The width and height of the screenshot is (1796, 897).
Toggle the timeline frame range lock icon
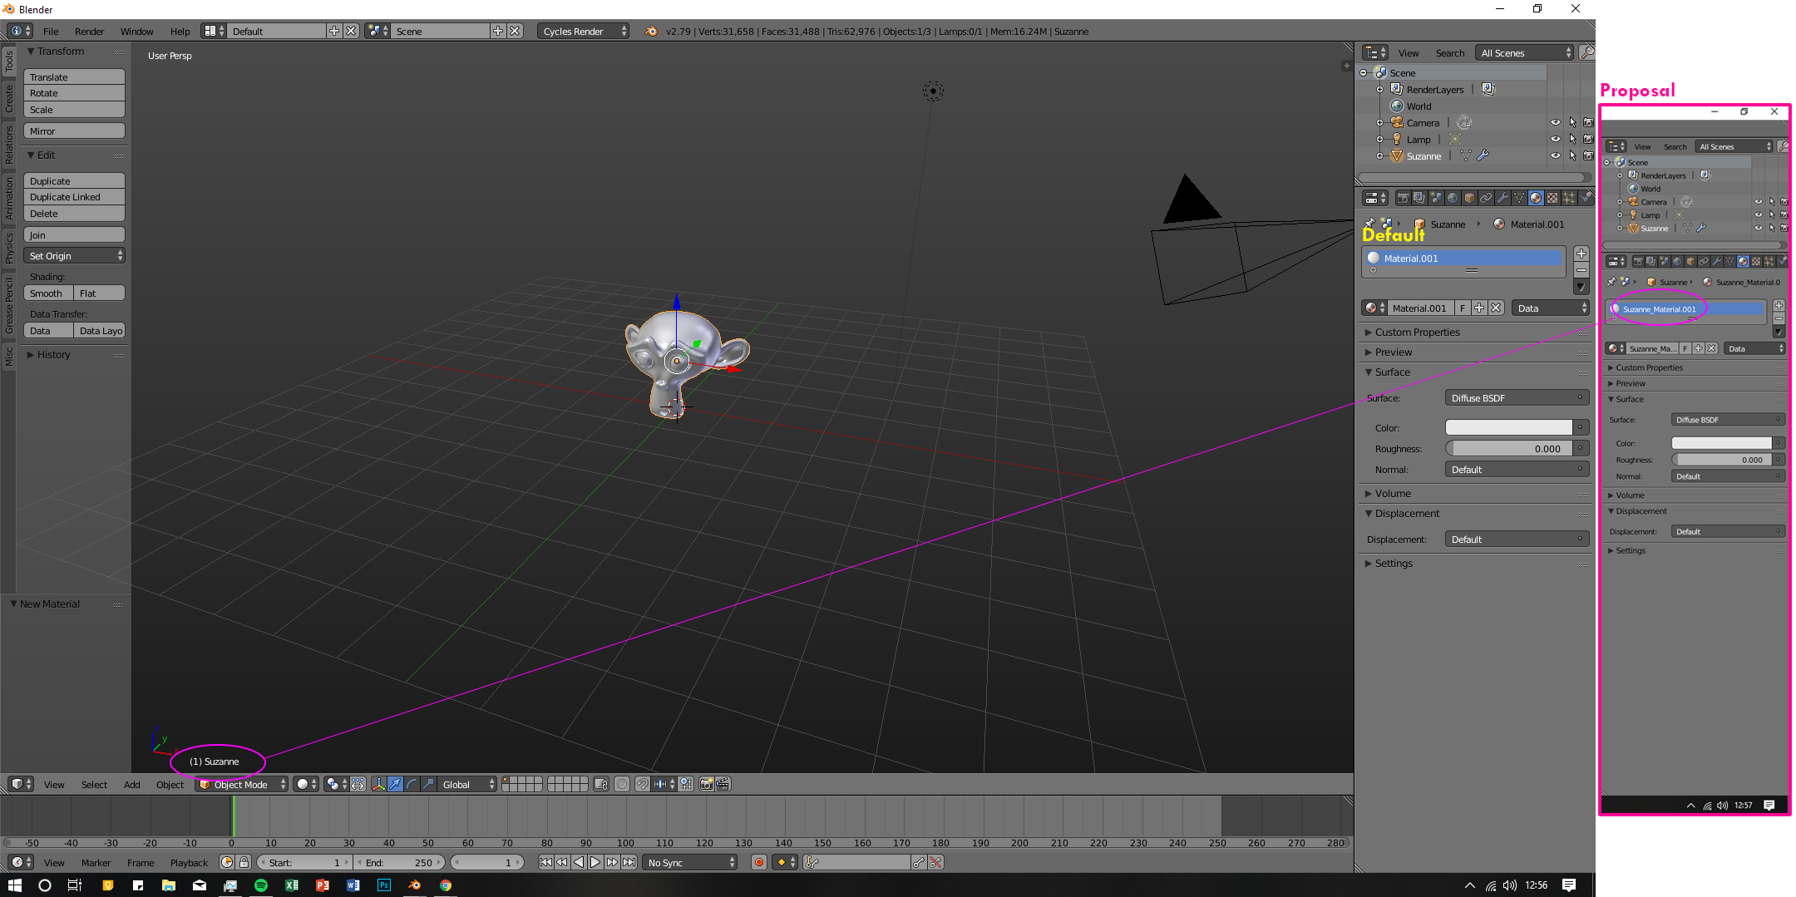244,863
